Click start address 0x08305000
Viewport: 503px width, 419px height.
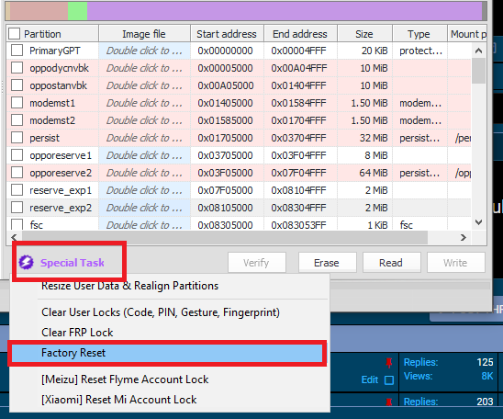pyautogui.click(x=226, y=225)
